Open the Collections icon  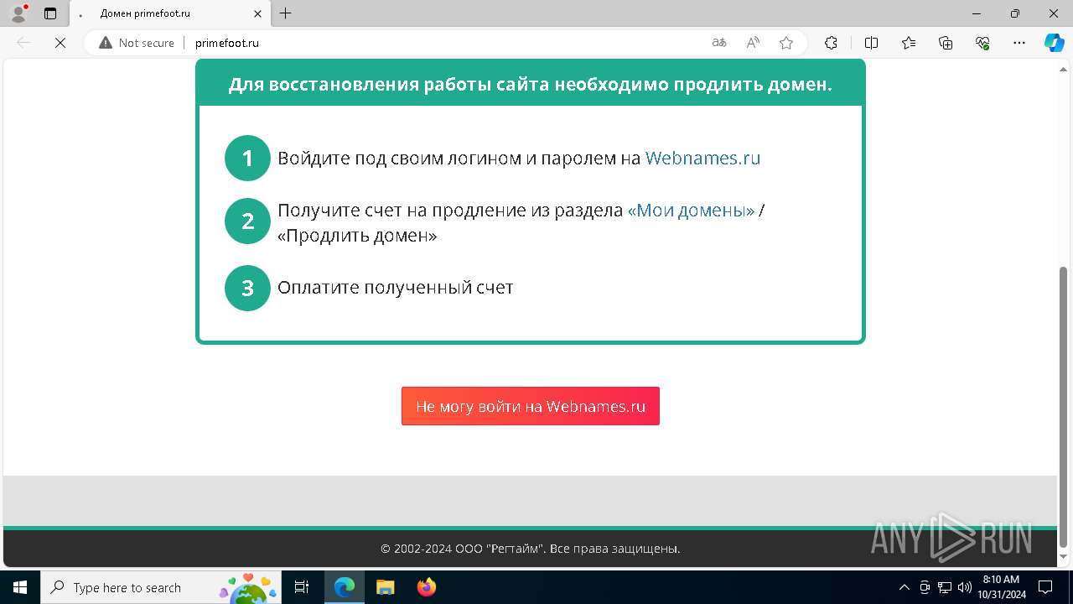click(x=946, y=43)
